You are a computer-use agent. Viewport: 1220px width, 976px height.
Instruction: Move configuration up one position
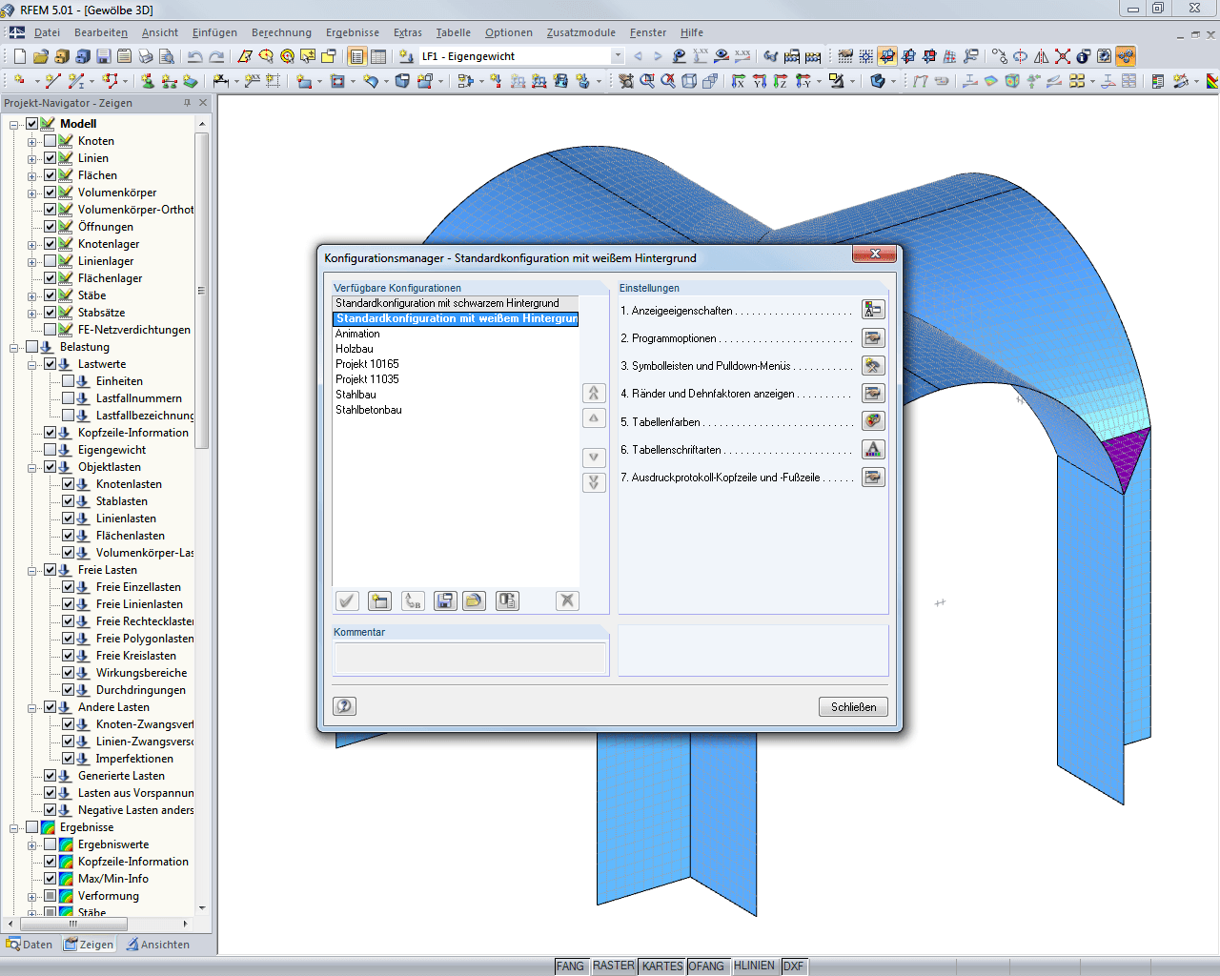tap(594, 417)
